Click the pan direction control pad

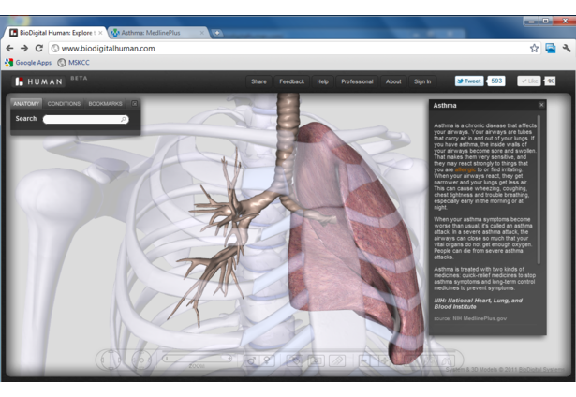pyautogui.click(x=111, y=360)
